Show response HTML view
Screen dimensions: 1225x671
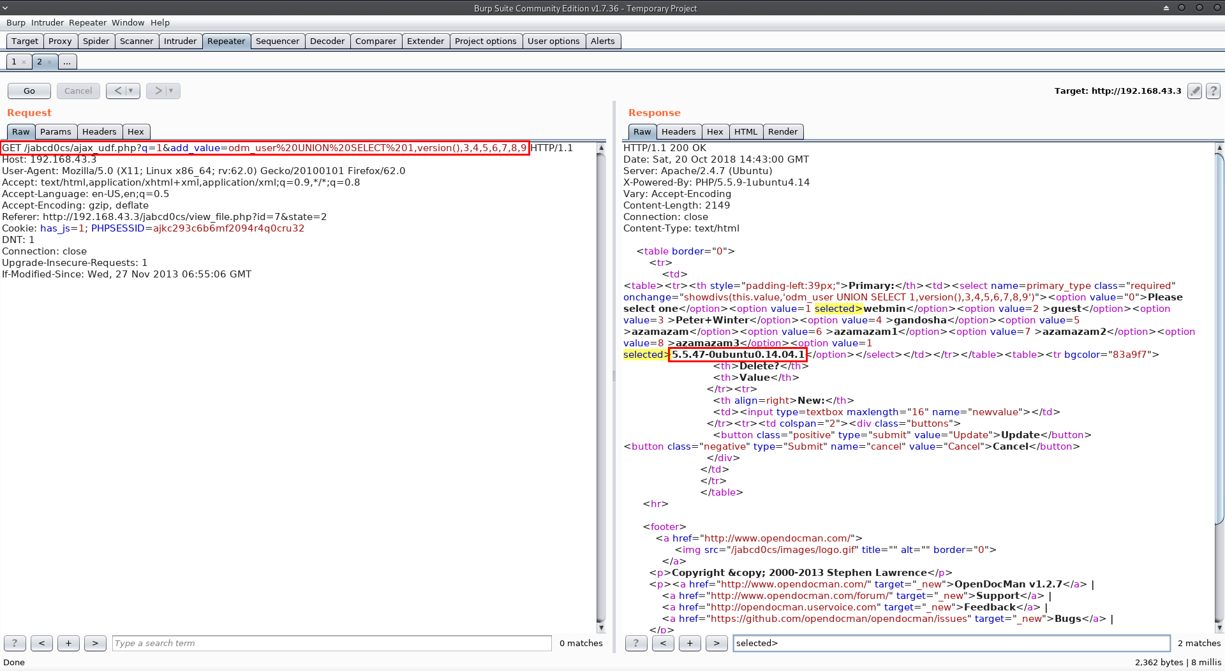746,131
